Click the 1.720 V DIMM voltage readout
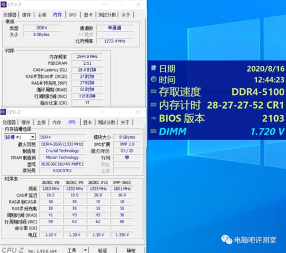Viewport: 286px width, 253px height. coord(268,132)
